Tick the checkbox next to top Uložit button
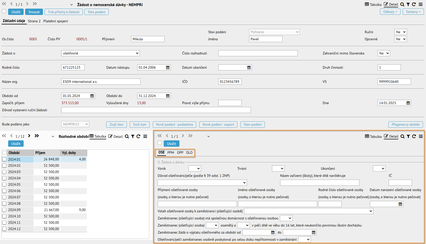 pos(4,11)
